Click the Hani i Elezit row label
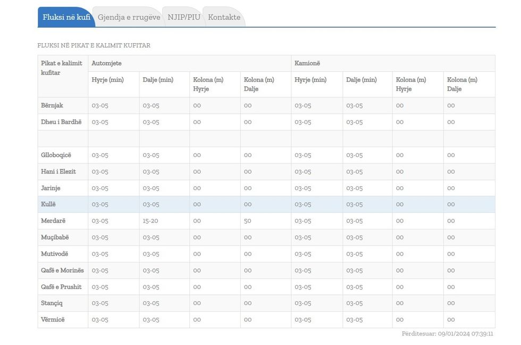 (57, 171)
